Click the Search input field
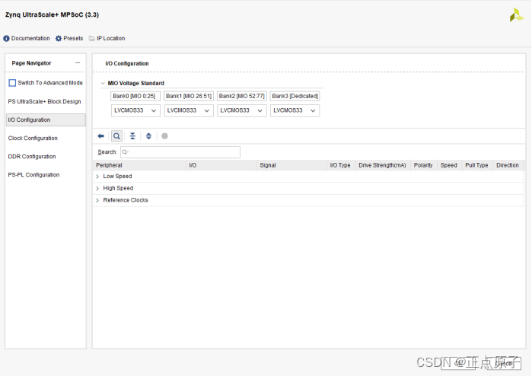532x376 pixels. [x=180, y=152]
